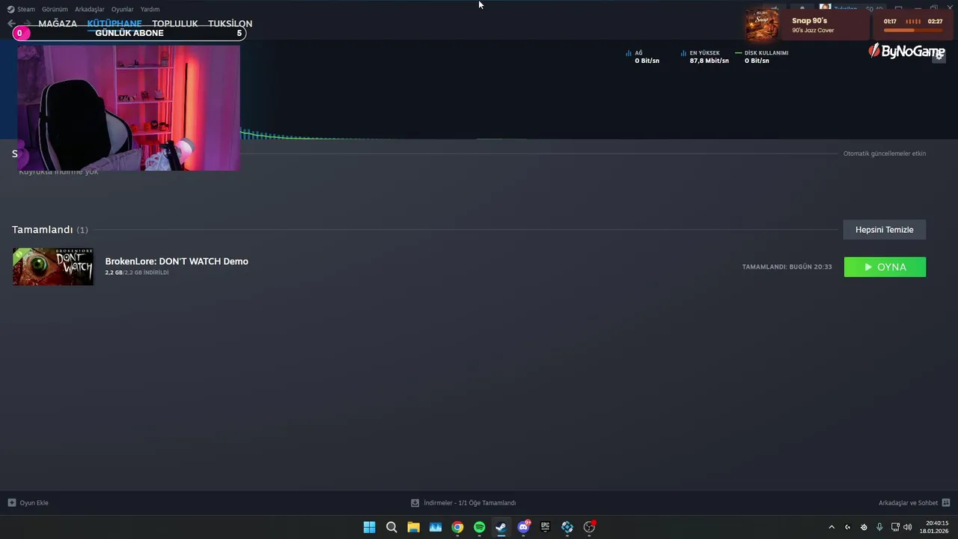958x539 pixels.
Task: Click the blue diamond app icon in taskbar
Action: tap(567, 527)
